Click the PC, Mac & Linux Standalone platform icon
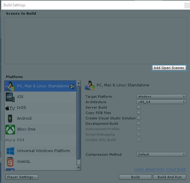Viewport: 190px width, 183px height. 10,86
